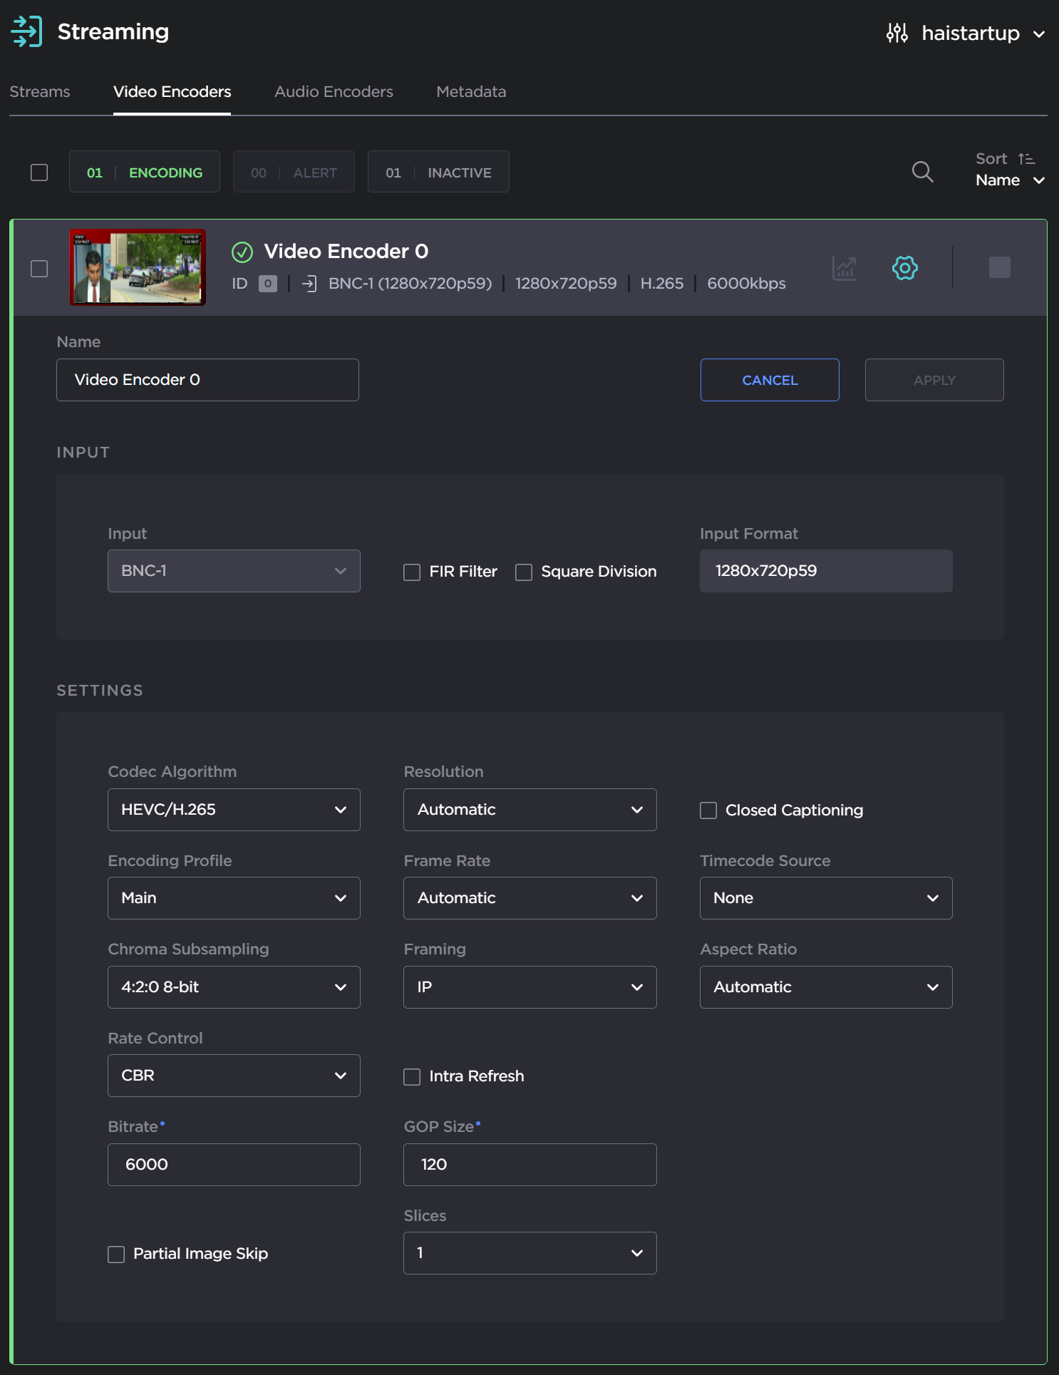
Task: Switch to the Audio Encoders tab
Action: pos(334,92)
